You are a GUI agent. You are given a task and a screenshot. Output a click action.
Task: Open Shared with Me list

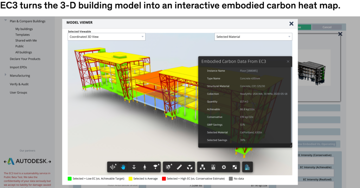(x=26, y=40)
